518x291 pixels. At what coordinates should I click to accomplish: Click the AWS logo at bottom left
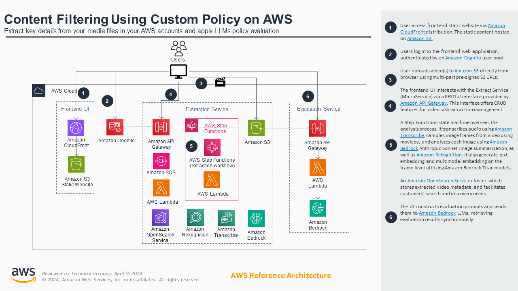(x=23, y=275)
